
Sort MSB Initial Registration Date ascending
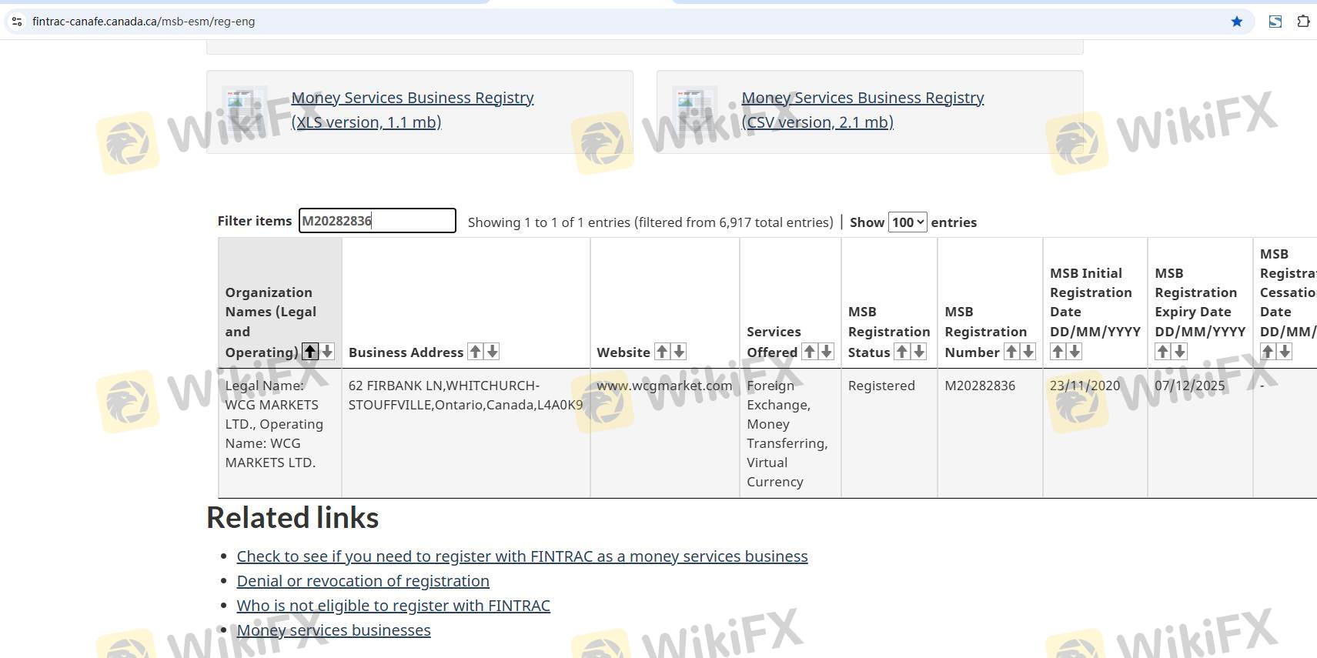pos(1058,352)
